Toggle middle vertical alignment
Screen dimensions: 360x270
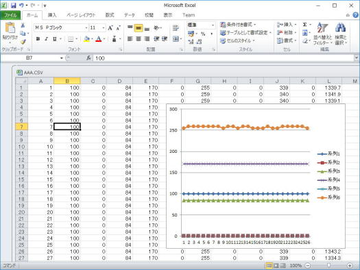(x=139, y=28)
